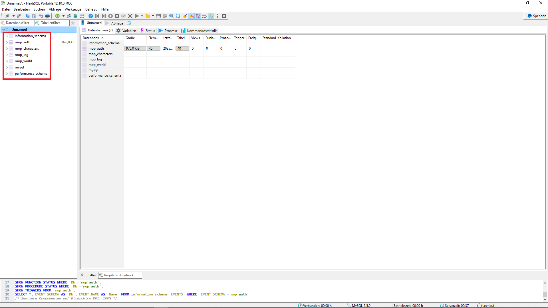Switch to the Status tab
The width and height of the screenshot is (548, 308).
[148, 31]
